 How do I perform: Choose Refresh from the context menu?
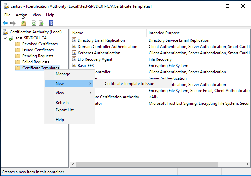[70, 103]
